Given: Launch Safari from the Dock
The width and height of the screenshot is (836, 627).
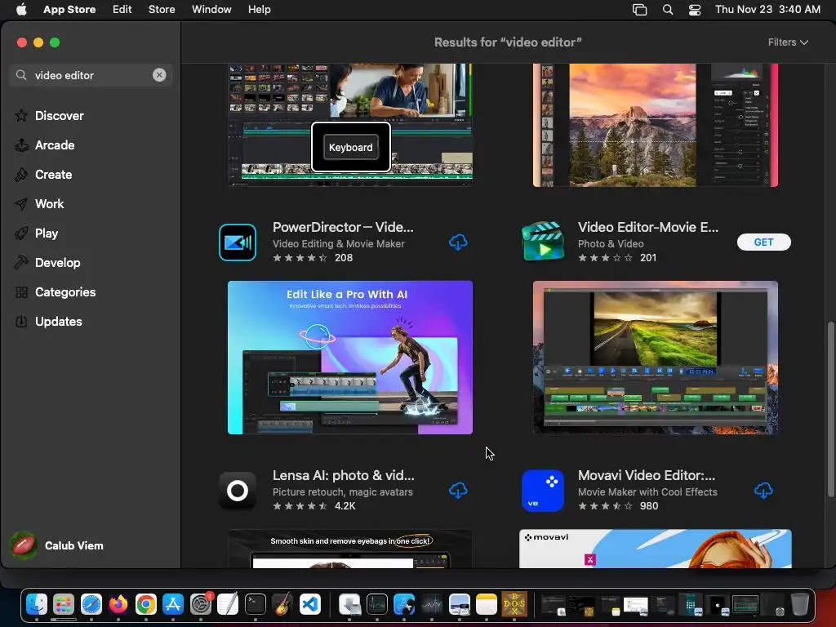Looking at the screenshot, I should (x=91, y=605).
